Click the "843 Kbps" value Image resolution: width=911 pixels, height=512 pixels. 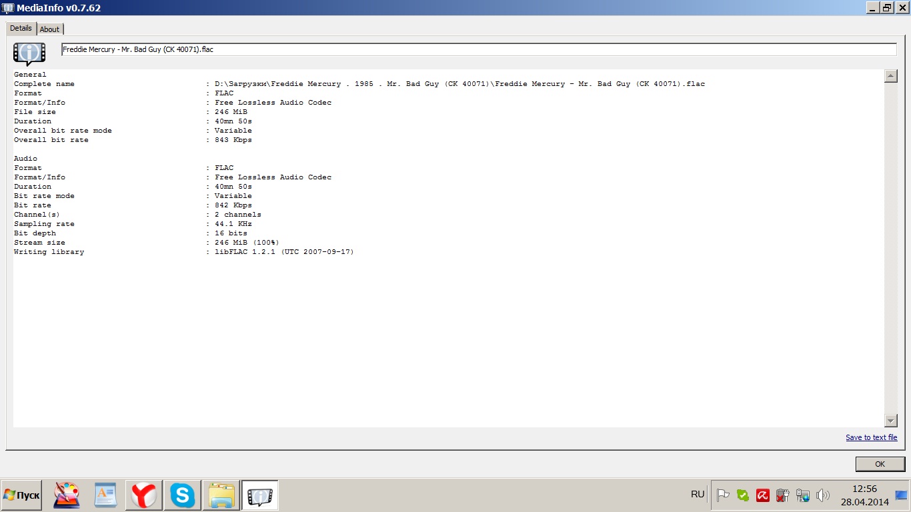(233, 140)
